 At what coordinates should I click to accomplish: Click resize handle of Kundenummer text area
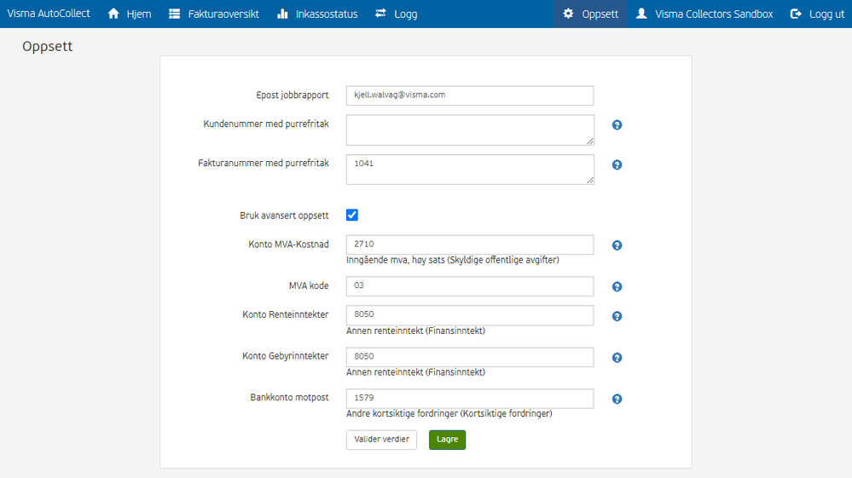coord(589,141)
